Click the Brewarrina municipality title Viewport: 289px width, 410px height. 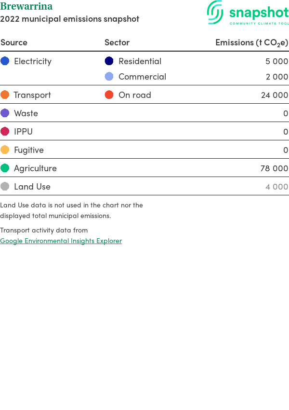[x=26, y=6]
